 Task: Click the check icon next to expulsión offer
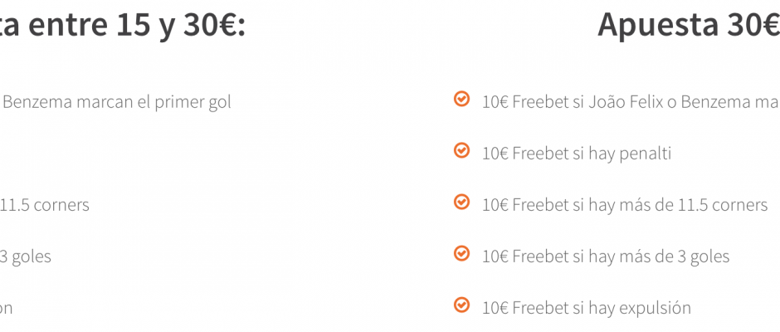(x=461, y=304)
